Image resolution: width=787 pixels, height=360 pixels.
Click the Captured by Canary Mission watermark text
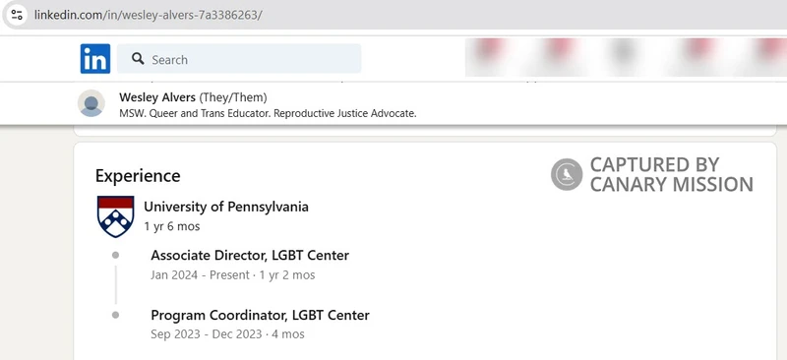pos(672,174)
